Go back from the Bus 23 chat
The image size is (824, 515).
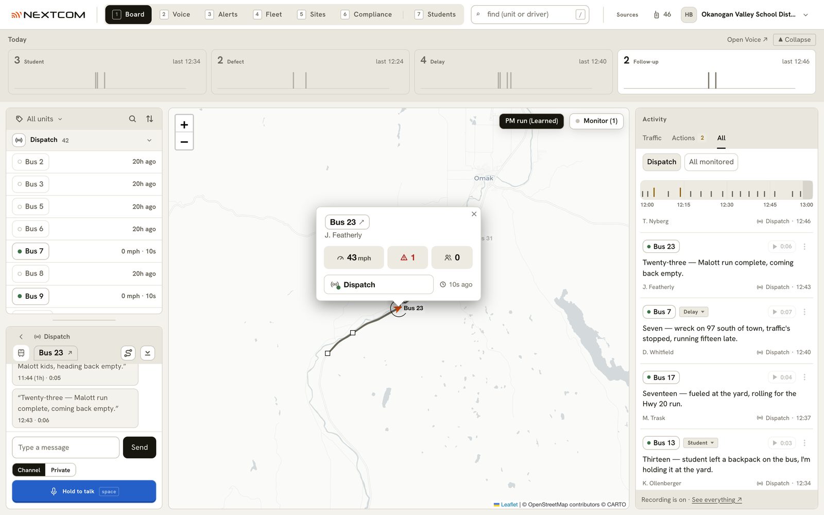21,337
